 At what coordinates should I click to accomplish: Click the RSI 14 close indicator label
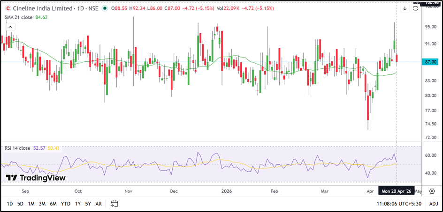[x=18, y=148]
